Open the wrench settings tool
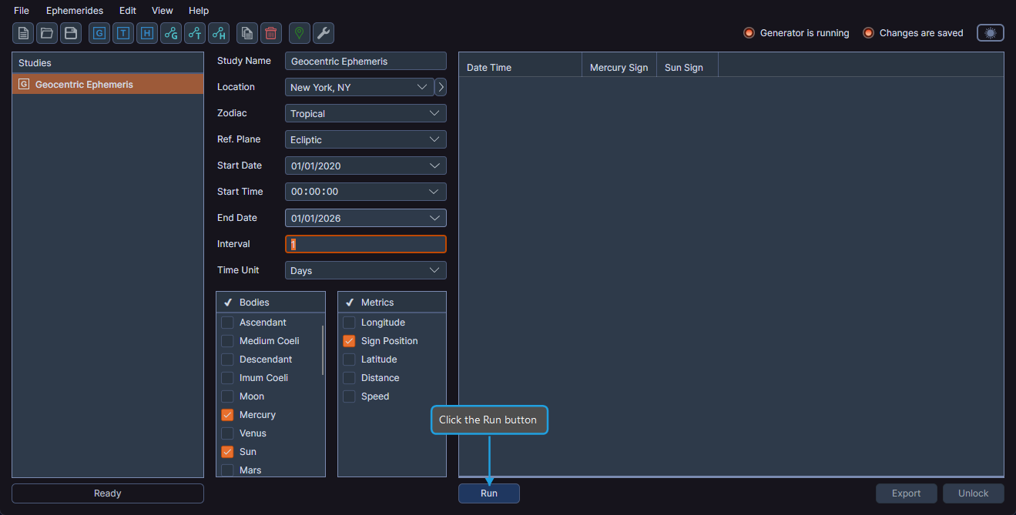Viewport: 1016px width, 515px height. pyautogui.click(x=323, y=33)
